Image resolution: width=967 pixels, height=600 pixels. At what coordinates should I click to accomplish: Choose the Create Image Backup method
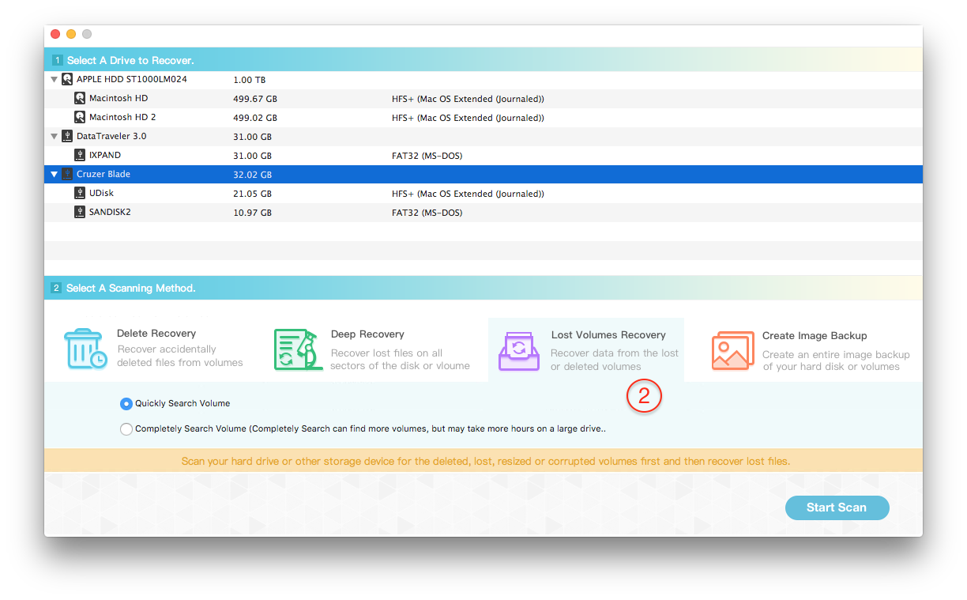(811, 350)
